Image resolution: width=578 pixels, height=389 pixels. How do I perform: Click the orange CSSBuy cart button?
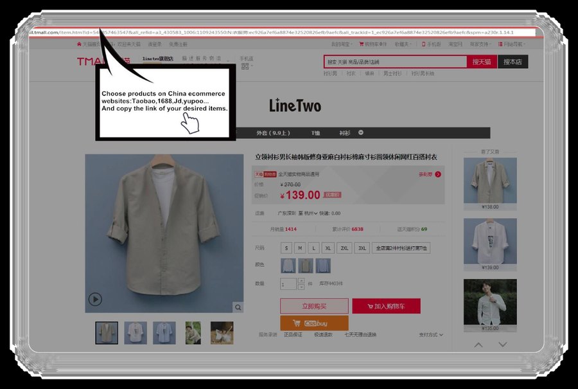[x=314, y=323]
